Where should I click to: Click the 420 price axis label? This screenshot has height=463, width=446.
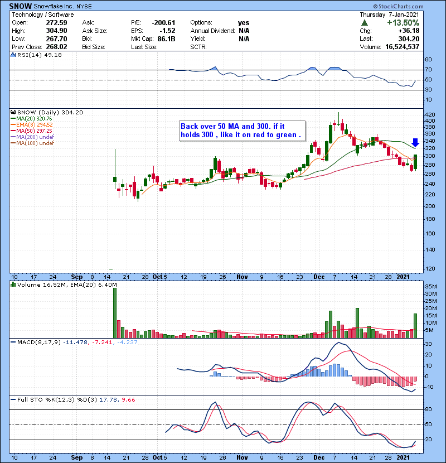430,114
